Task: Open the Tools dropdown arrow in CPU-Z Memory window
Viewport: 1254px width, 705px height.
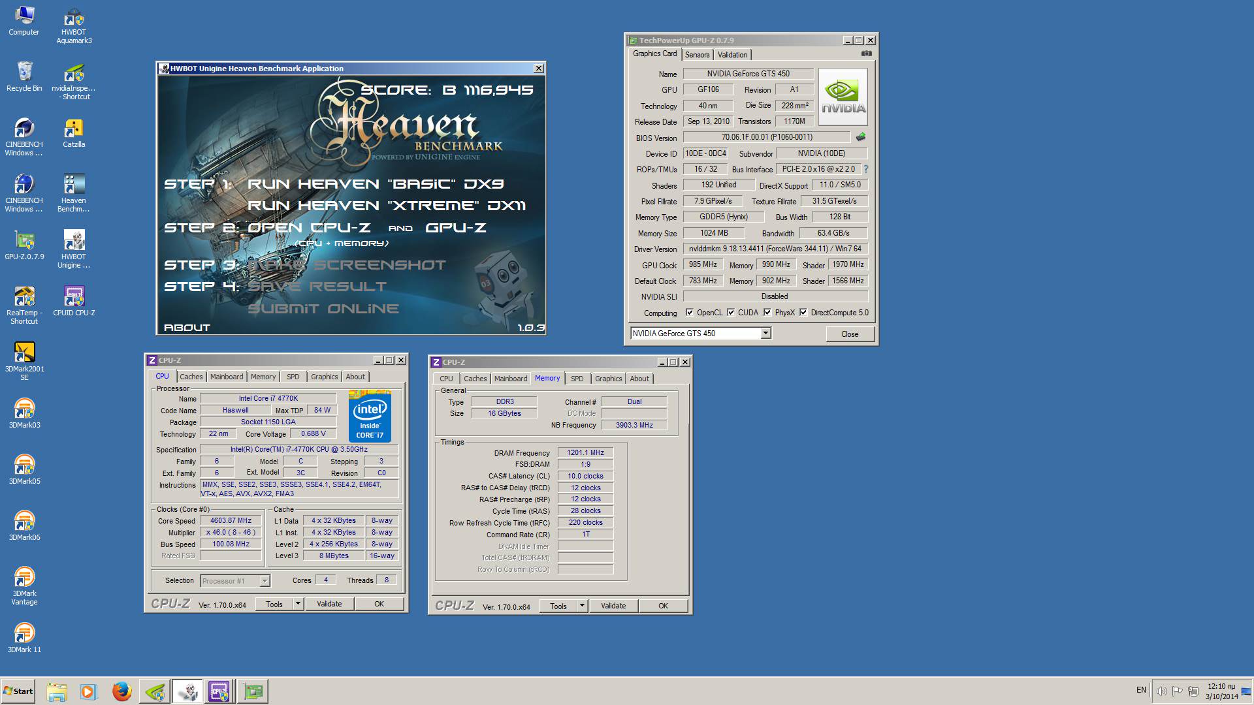Action: pyautogui.click(x=582, y=606)
